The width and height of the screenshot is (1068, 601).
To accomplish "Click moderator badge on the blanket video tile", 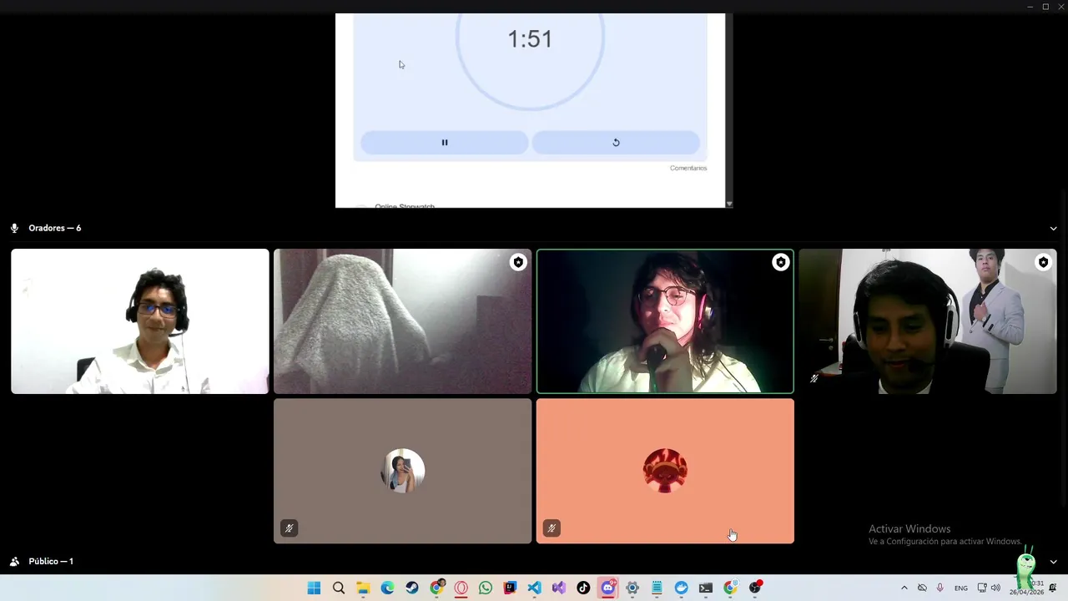I will coord(518,262).
